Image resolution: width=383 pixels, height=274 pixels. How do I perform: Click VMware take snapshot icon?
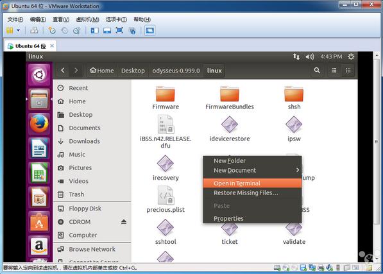52,31
